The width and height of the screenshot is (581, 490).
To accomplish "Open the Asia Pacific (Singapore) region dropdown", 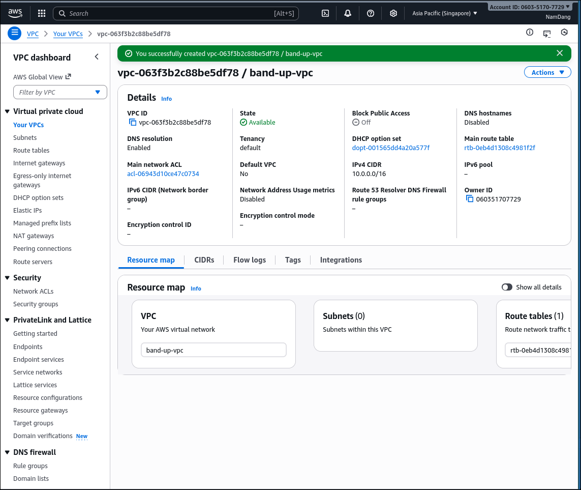I will tap(445, 14).
